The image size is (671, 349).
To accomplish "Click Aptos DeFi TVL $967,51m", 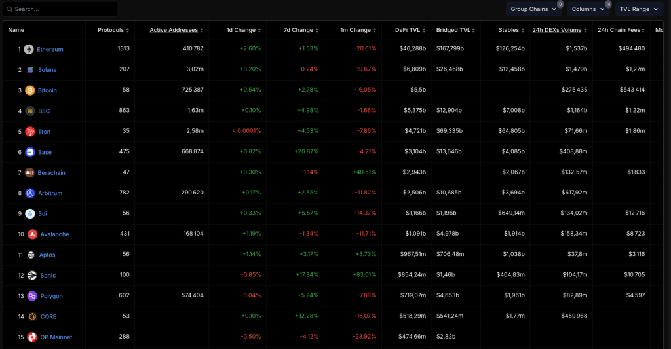I will click(x=413, y=254).
